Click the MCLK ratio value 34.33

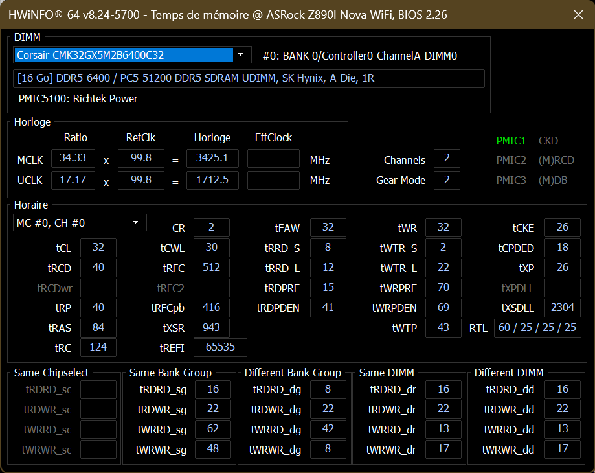coord(73,158)
